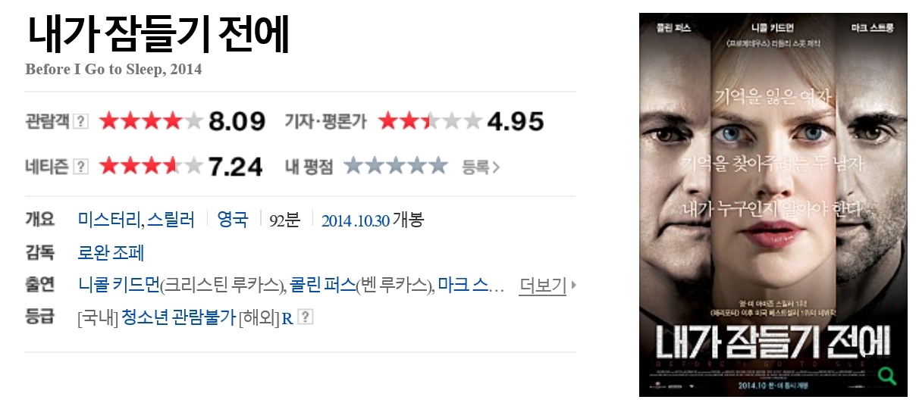The width and height of the screenshot is (919, 406).
Task: Open the help icon after the R rating
Action: point(305,317)
